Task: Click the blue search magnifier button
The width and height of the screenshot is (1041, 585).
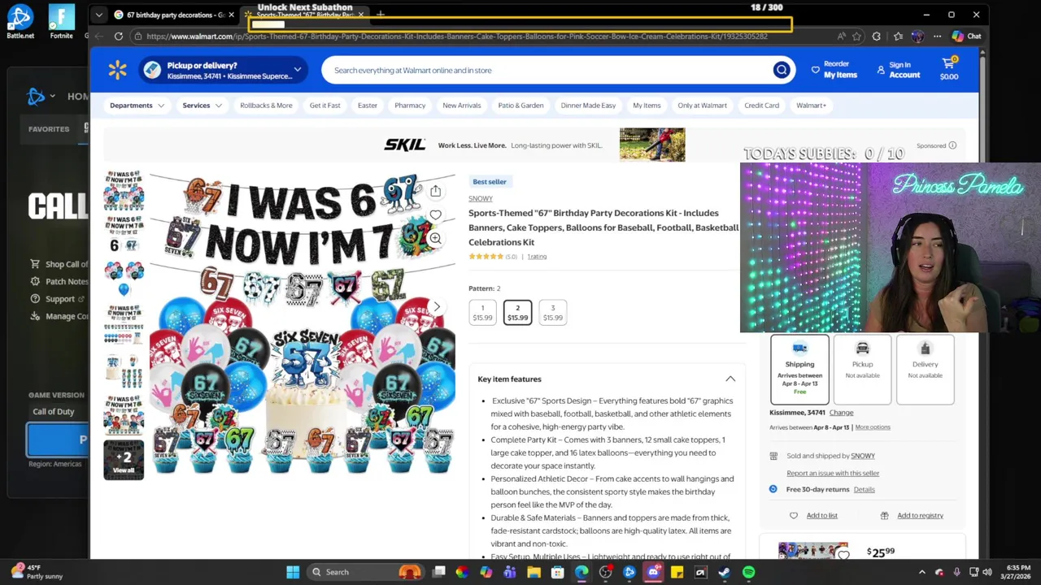Action: tap(782, 71)
